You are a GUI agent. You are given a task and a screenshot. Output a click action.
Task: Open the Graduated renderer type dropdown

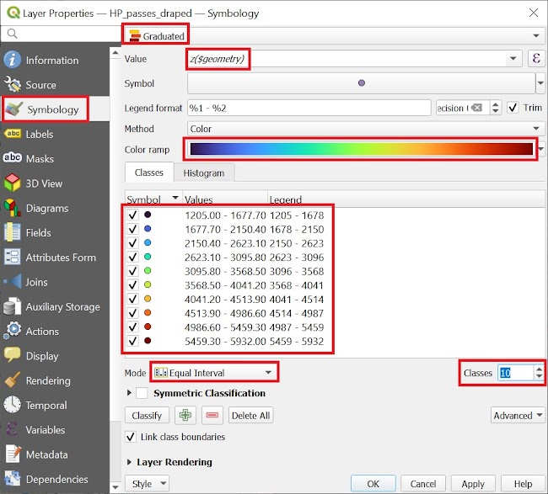tap(333, 35)
